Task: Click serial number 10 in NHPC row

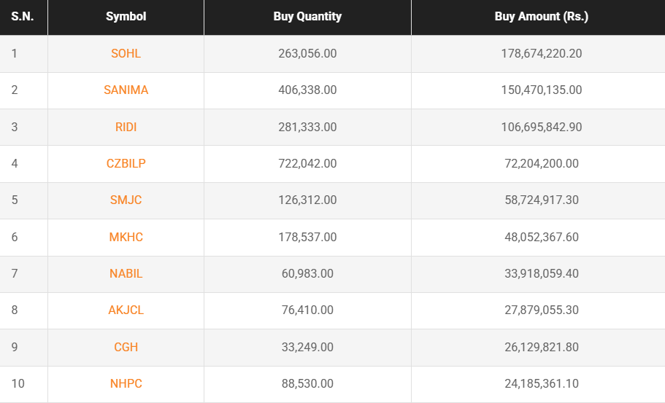Action: [x=18, y=383]
